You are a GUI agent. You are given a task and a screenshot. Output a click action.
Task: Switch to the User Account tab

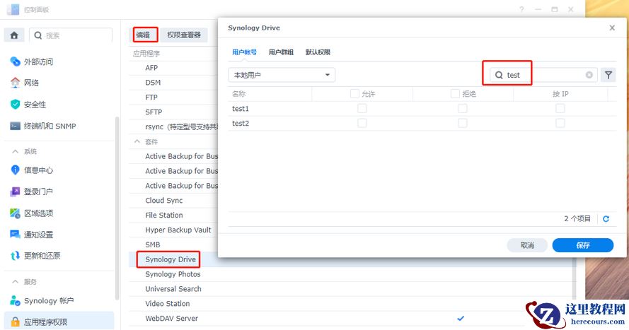[x=244, y=52]
